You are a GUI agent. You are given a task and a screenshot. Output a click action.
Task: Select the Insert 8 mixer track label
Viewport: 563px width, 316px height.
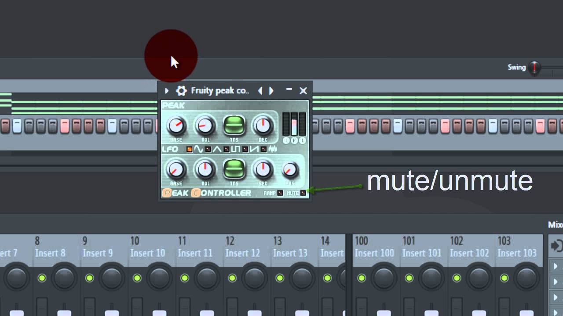tap(50, 253)
